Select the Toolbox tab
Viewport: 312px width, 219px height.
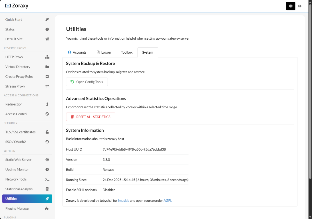pyautogui.click(x=127, y=52)
